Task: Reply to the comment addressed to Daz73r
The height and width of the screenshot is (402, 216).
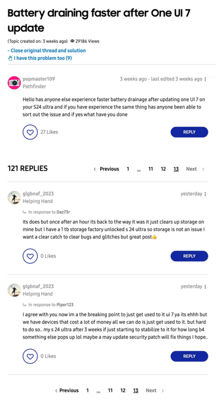Action: click(189, 256)
